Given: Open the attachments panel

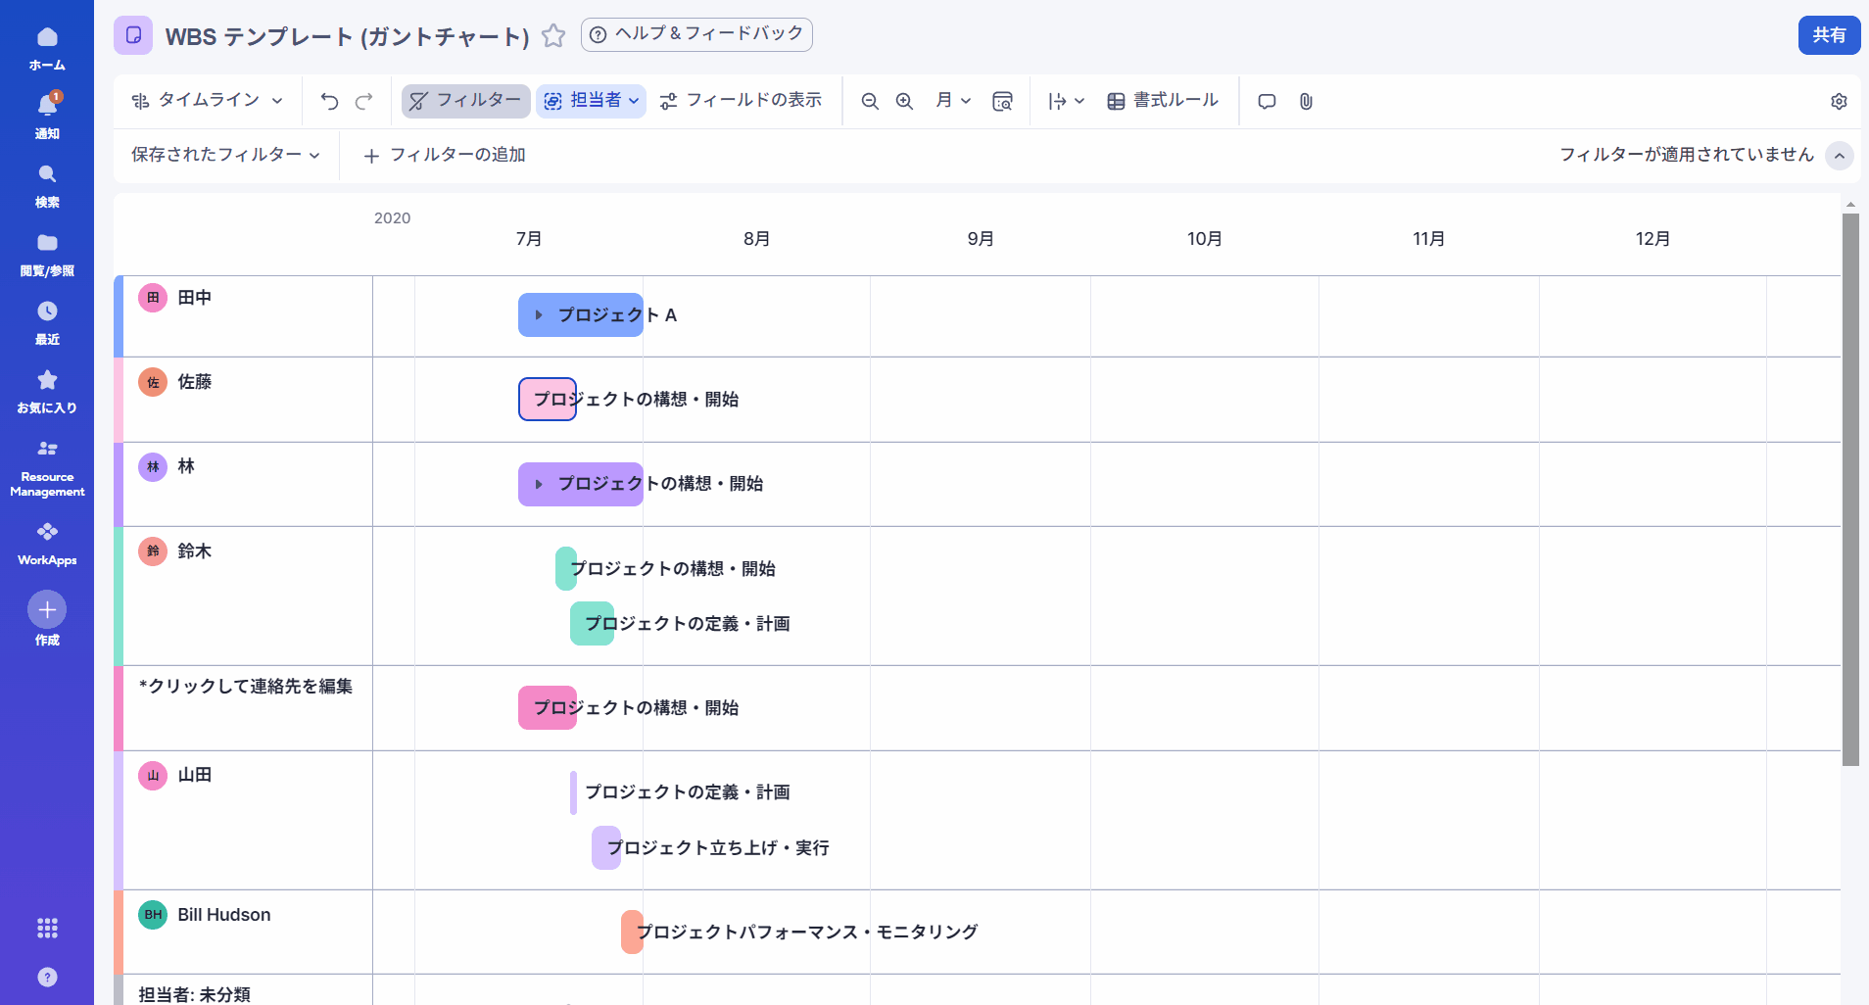Looking at the screenshot, I should [x=1305, y=100].
